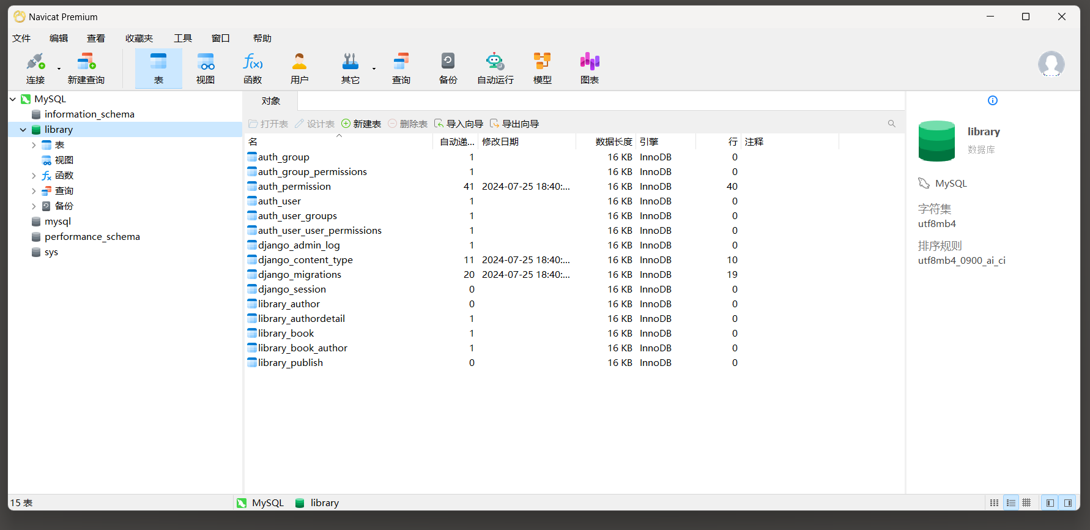1090x530 pixels.
Task: Select the Table (表) toolbar icon
Action: (158, 69)
